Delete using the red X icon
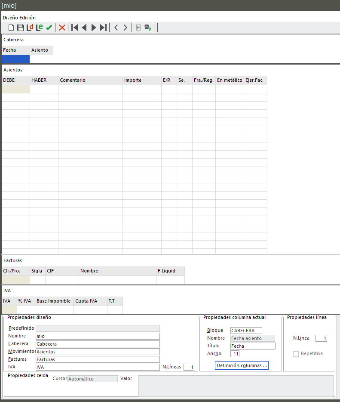The image size is (340, 402). (62, 28)
